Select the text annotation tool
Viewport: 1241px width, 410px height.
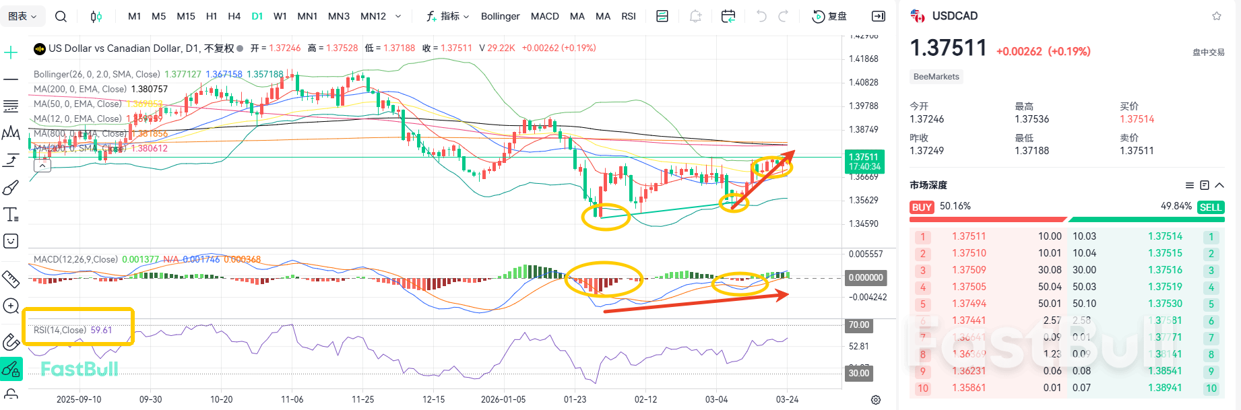(x=11, y=215)
